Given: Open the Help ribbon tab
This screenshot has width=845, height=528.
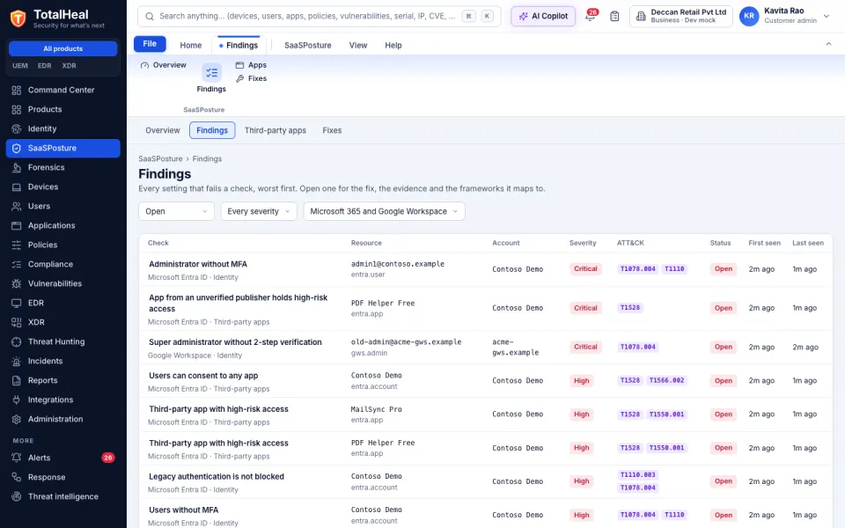Looking at the screenshot, I should pyautogui.click(x=393, y=45).
